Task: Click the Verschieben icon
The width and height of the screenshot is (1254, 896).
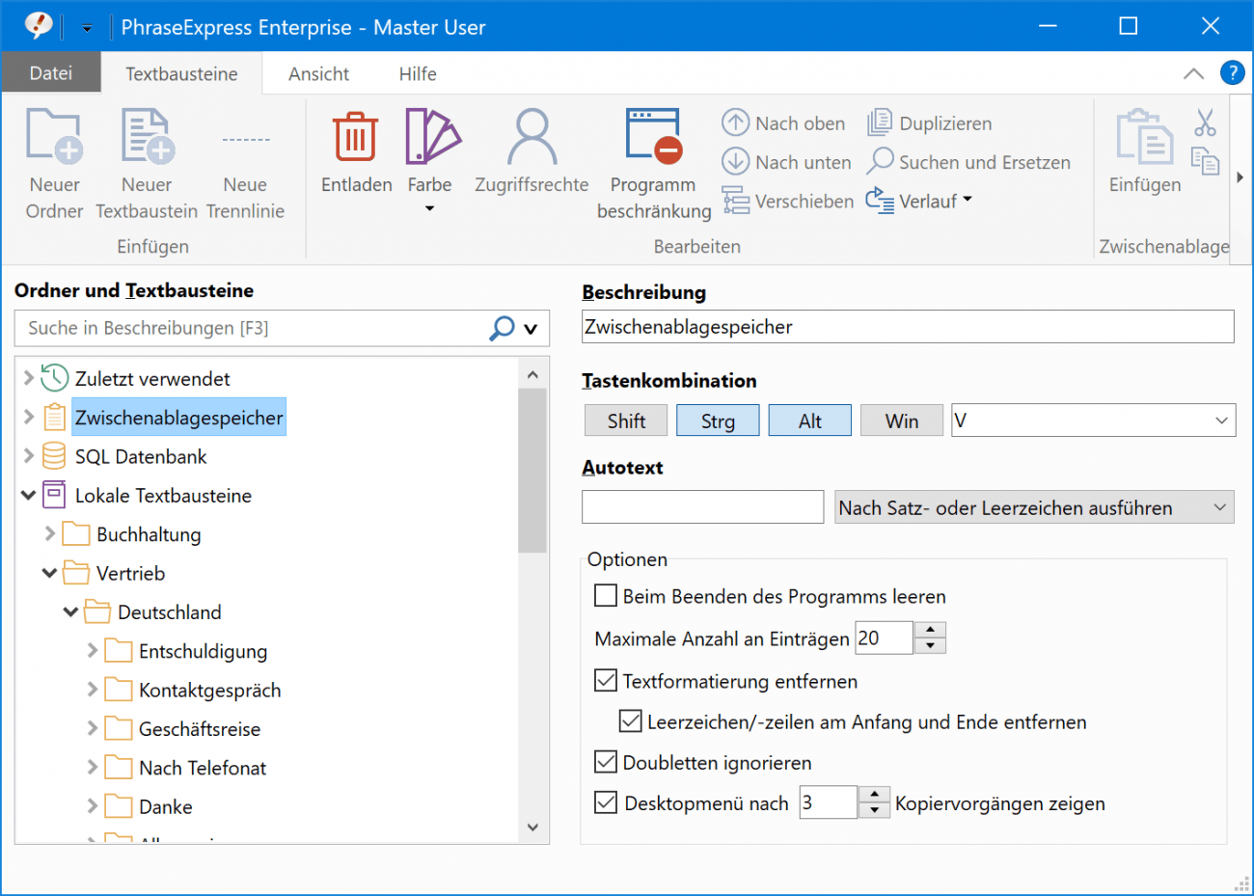Action: (736, 201)
